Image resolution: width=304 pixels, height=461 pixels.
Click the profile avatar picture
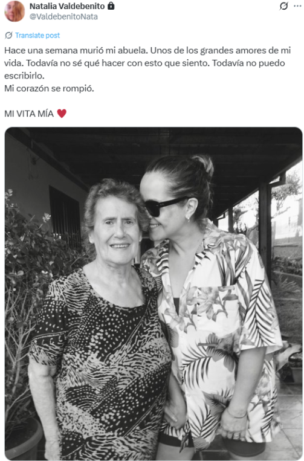click(15, 11)
